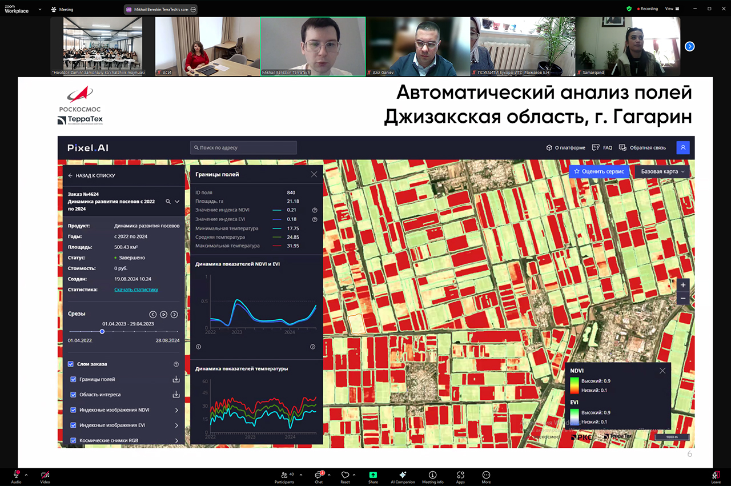This screenshot has height=486, width=731.
Task: Click the Срезы timeline slider handle
Action: (x=102, y=331)
